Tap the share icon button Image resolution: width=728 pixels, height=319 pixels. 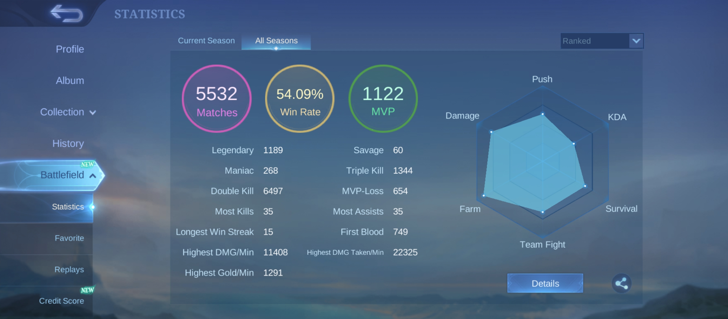[x=621, y=283]
